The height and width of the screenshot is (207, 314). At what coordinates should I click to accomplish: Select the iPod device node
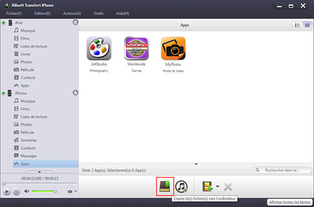18,23
